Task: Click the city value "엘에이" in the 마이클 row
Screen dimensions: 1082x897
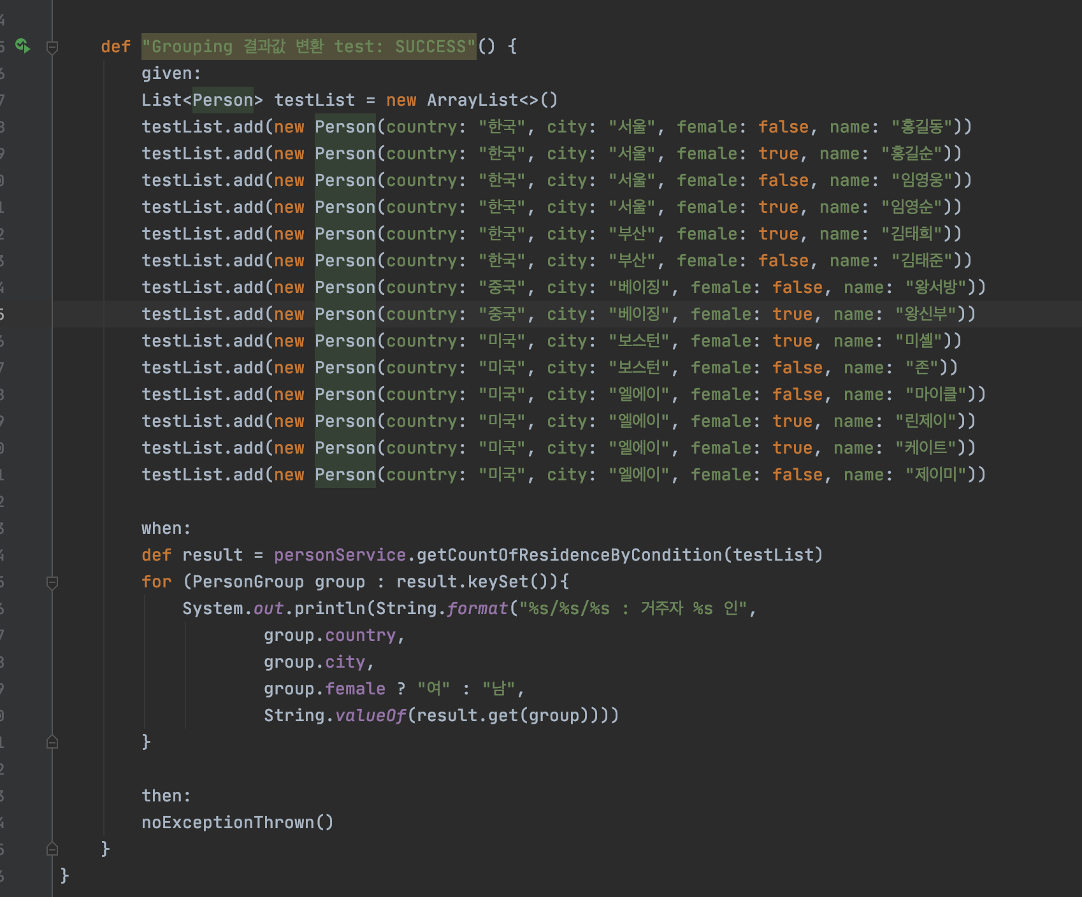Action: pos(639,394)
